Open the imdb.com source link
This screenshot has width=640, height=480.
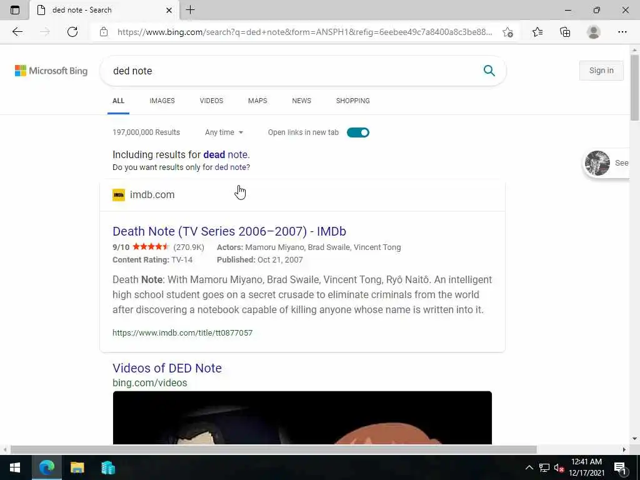(x=152, y=195)
